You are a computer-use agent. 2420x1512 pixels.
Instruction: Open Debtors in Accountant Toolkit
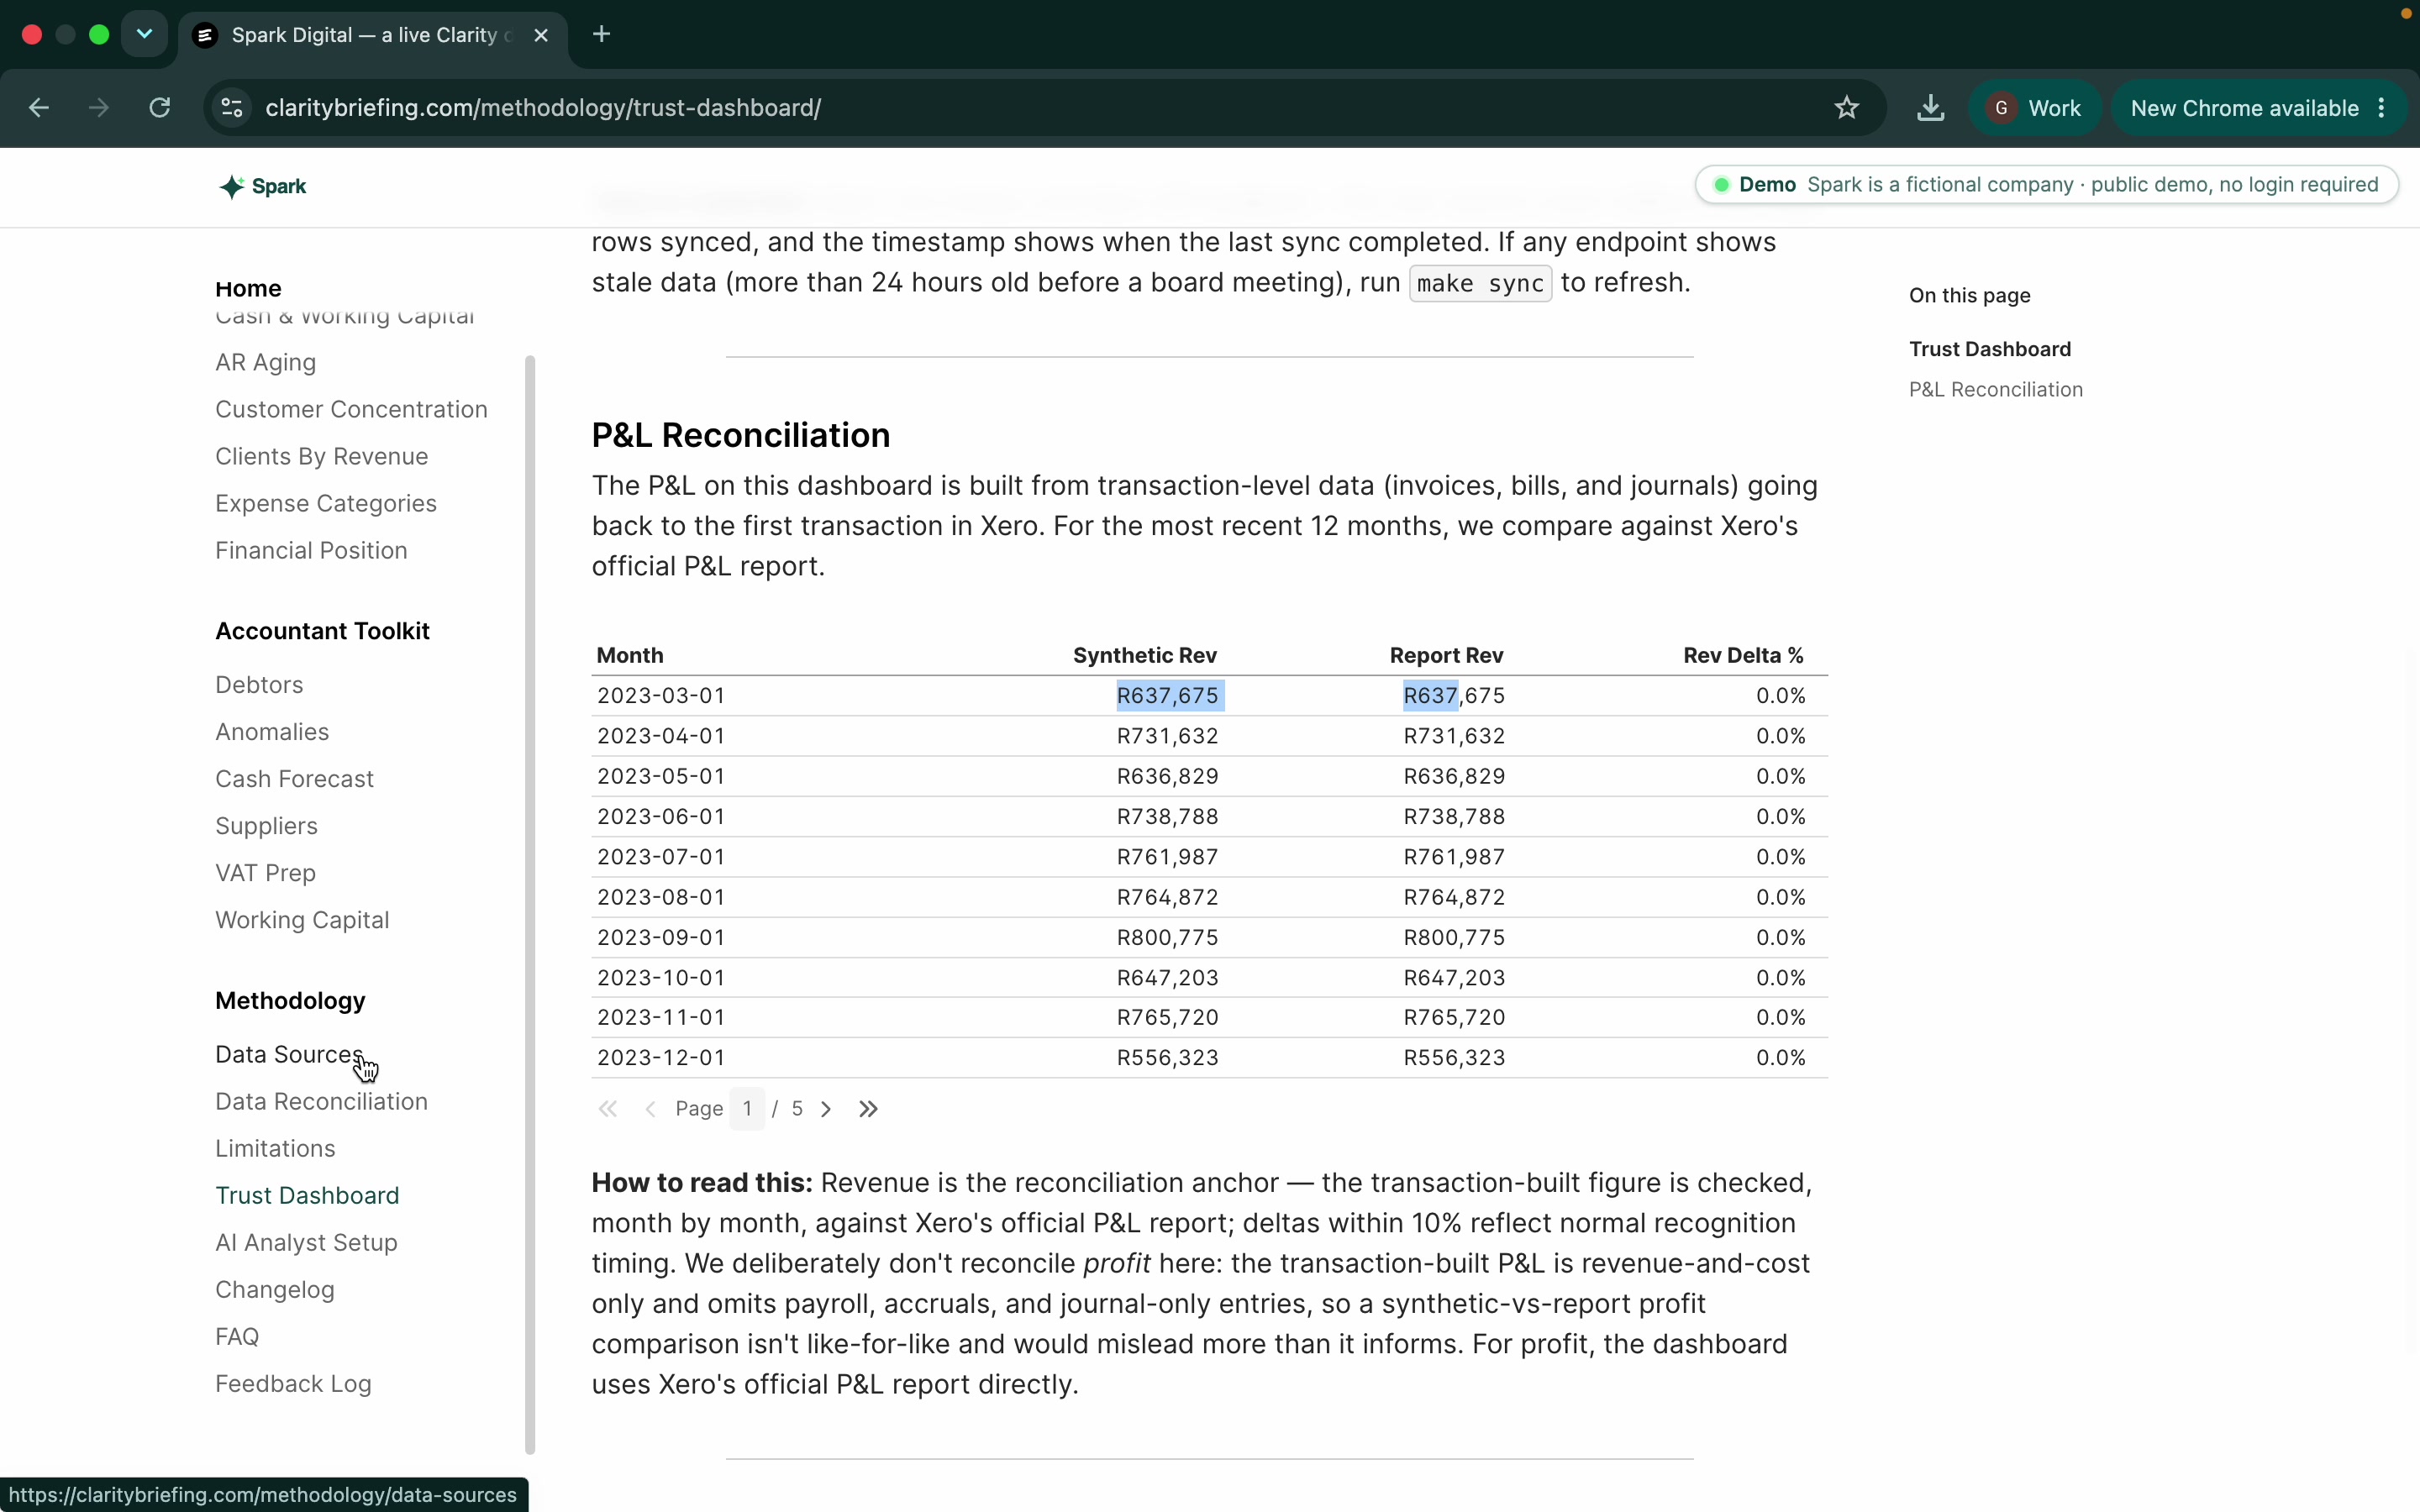(x=259, y=685)
